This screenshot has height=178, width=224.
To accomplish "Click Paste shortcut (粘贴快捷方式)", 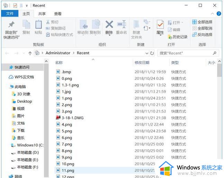I will (x=59, y=34).
